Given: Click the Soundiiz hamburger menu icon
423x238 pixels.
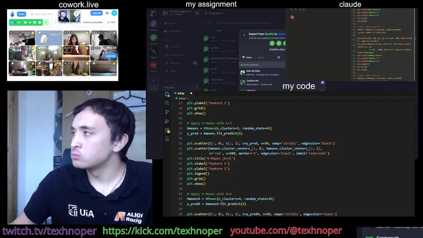Looking at the screenshot, I should click(206, 13).
